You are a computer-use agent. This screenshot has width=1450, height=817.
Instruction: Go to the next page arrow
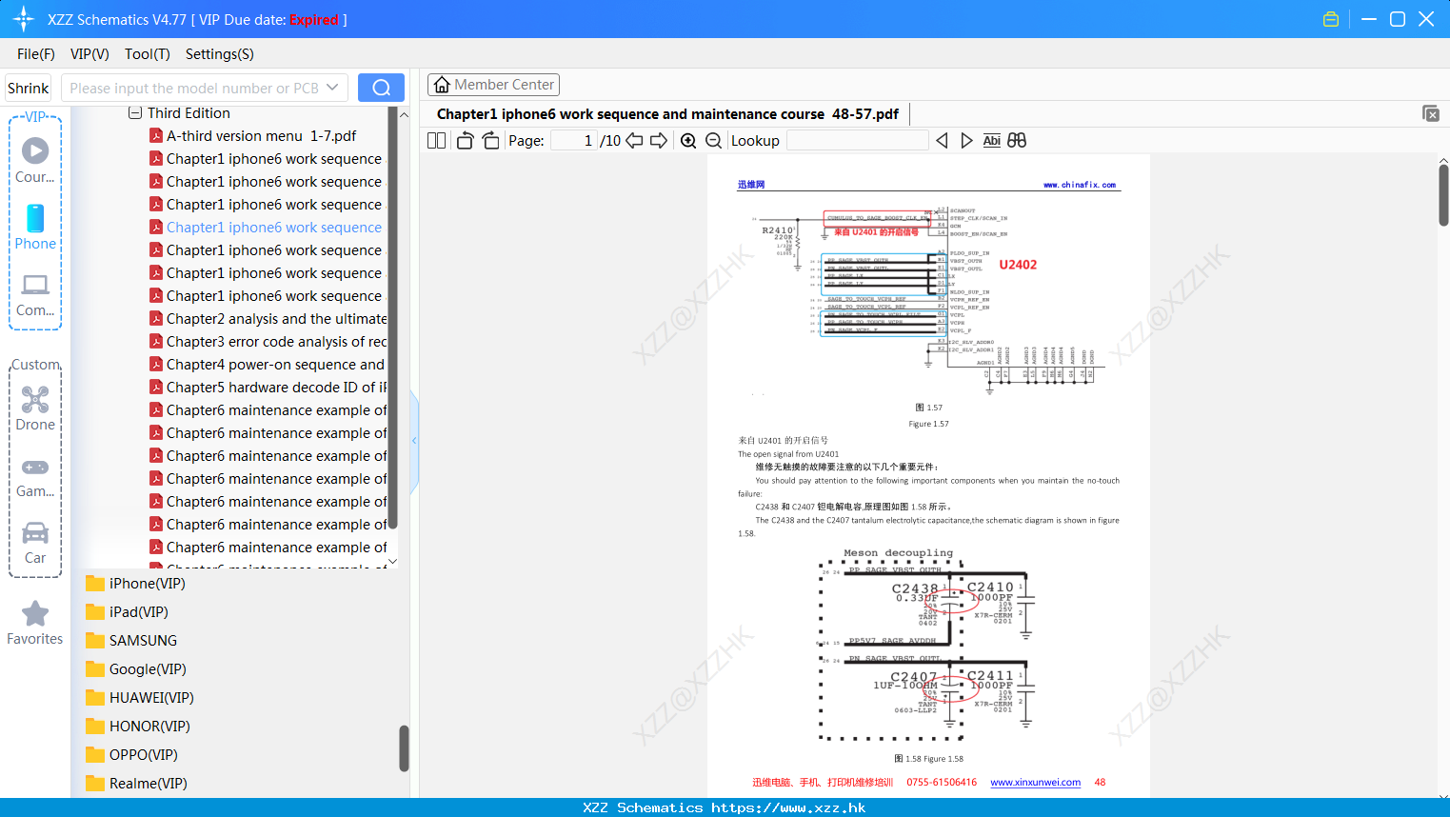coord(659,140)
